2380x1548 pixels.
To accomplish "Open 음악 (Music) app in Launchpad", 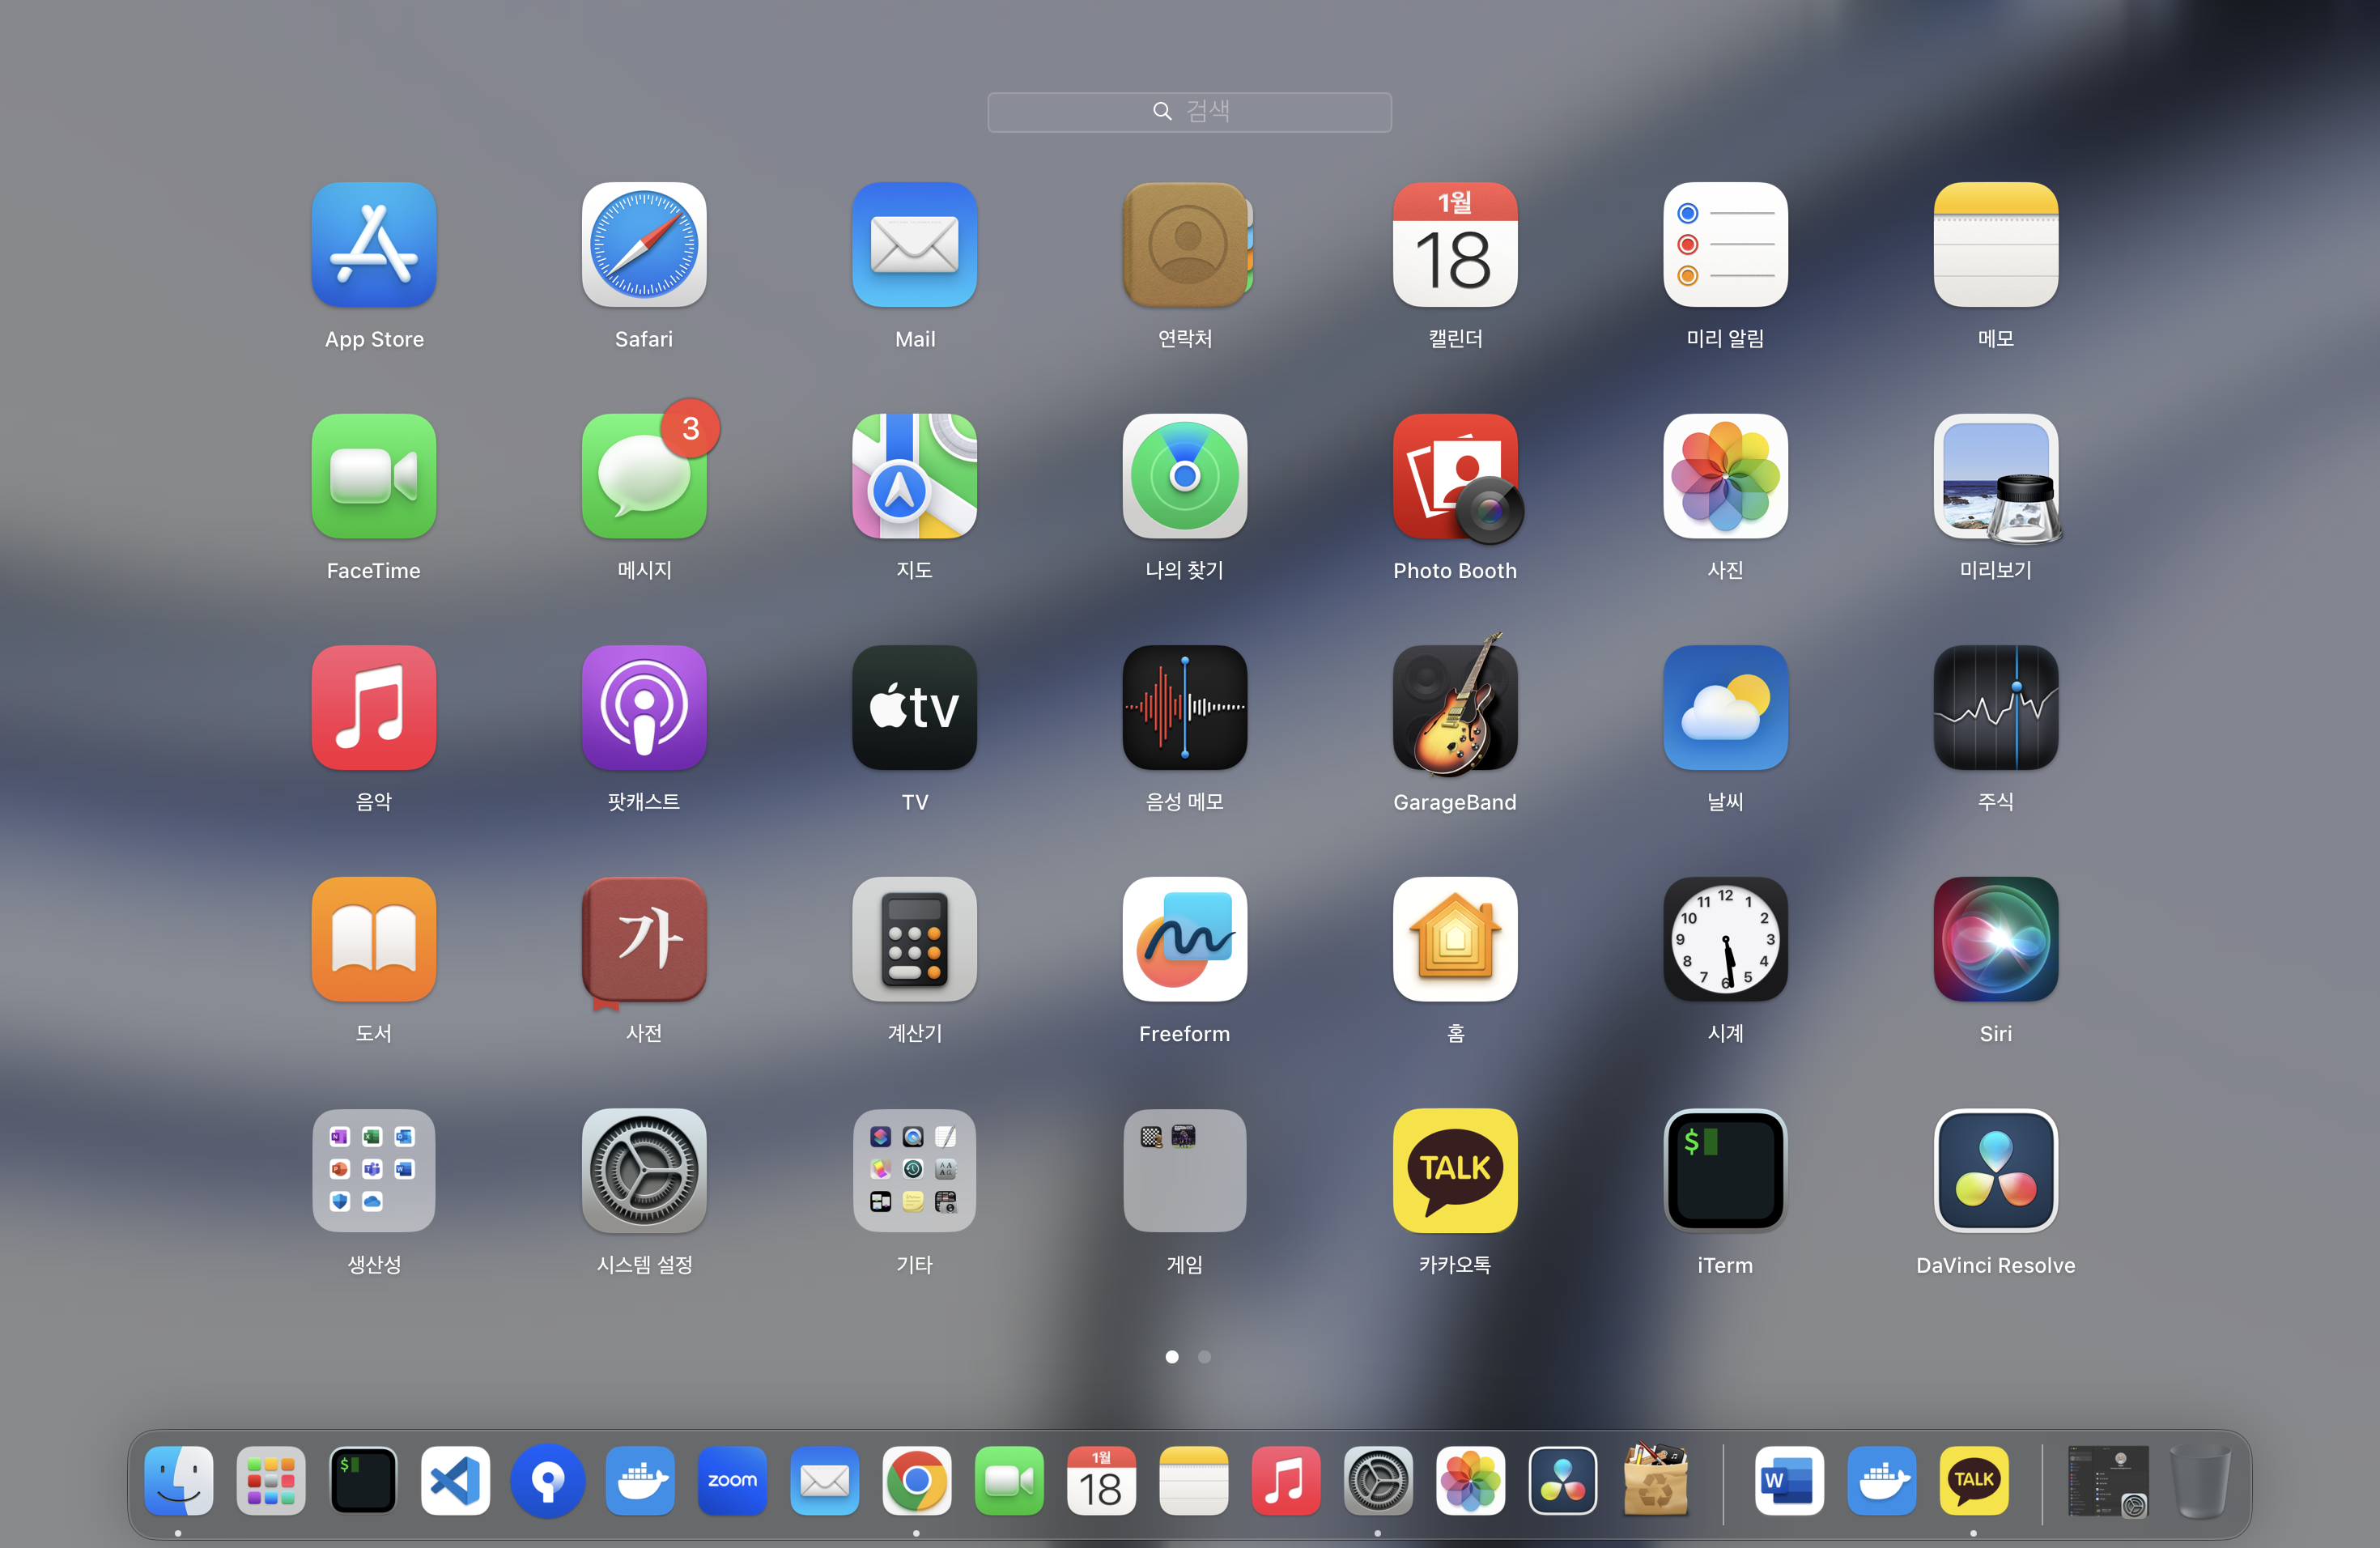I will pos(374,707).
